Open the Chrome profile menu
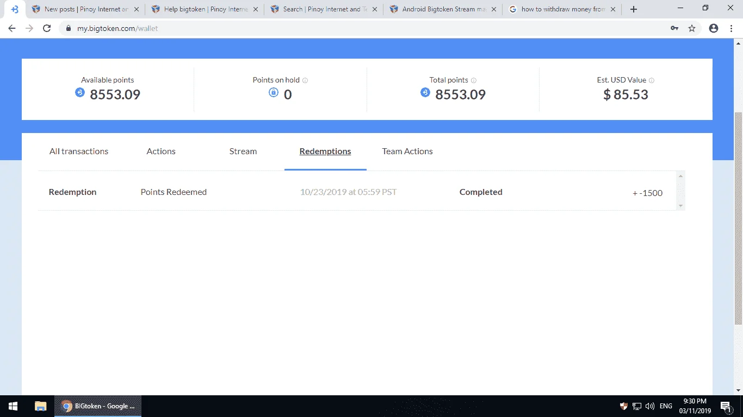This screenshot has height=417, width=743. click(x=714, y=28)
